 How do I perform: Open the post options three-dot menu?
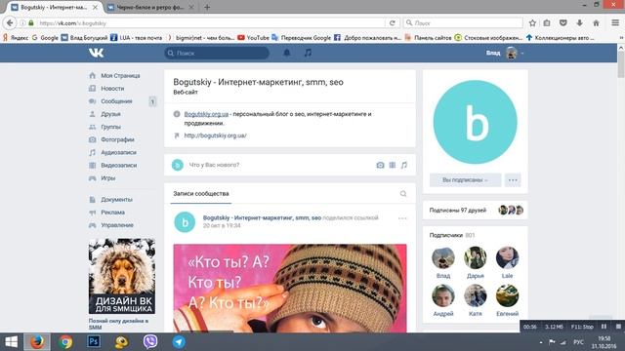[402, 218]
